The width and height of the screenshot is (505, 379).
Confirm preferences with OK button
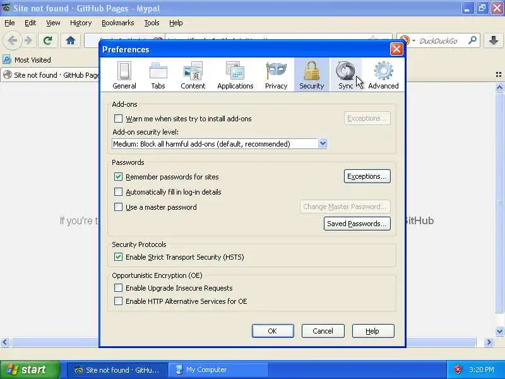[273, 331]
